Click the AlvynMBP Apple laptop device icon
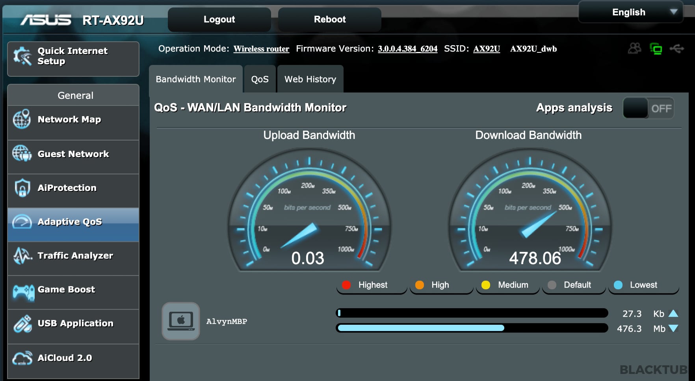This screenshot has height=381, width=695. pos(181,321)
